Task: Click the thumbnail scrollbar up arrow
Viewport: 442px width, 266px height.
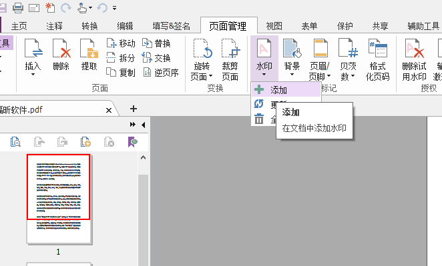Action: [x=143, y=157]
